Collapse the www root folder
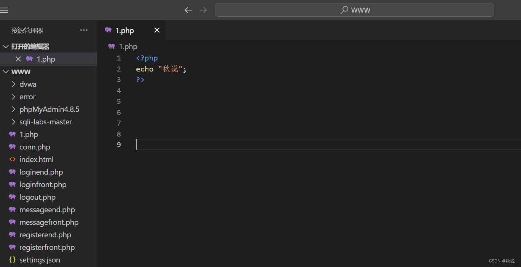Screen dimensions: 521x267 click(5, 72)
